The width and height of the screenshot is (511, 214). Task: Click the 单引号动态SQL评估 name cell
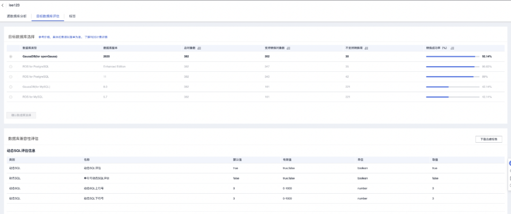97,178
